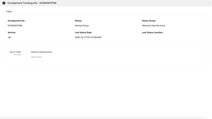Click the app logo icon in header
The height and width of the screenshot is (119, 212).
(4, 3)
